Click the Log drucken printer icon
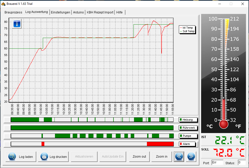The width and height of the screenshot is (249, 168). (x=44, y=157)
